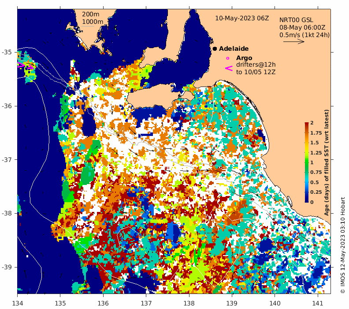Click the 'to 10/05 12Z' text
The width and height of the screenshot is (349, 309).
coord(256,72)
